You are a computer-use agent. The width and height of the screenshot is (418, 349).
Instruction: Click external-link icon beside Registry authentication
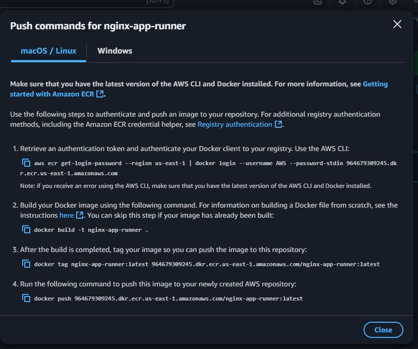click(278, 124)
